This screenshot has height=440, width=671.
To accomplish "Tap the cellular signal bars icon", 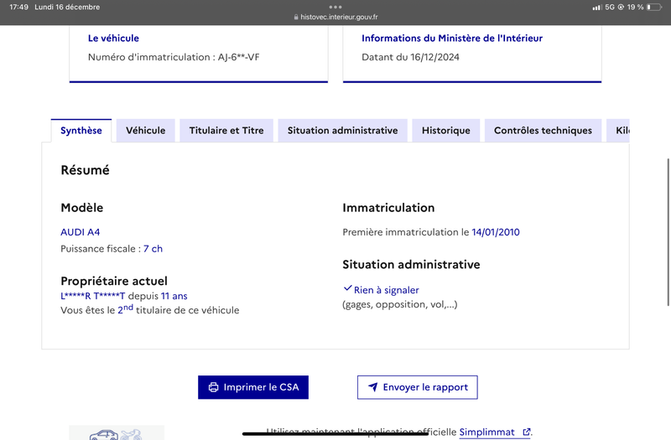I will (597, 8).
